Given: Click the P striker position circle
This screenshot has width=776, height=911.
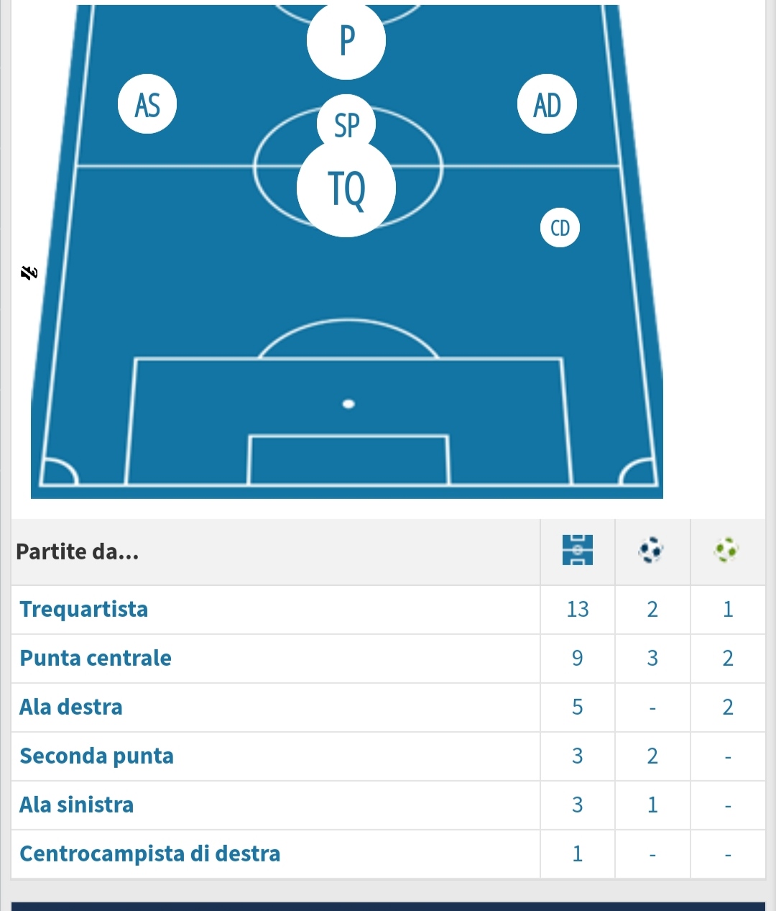Looking at the screenshot, I should pyautogui.click(x=346, y=40).
